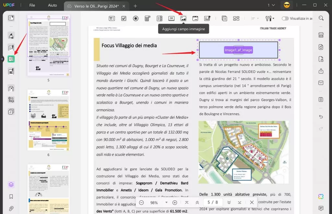Image resolution: width=332 pixels, height=214 pixels.
Task: Save the document with the disk icon
Action: [x=321, y=99]
